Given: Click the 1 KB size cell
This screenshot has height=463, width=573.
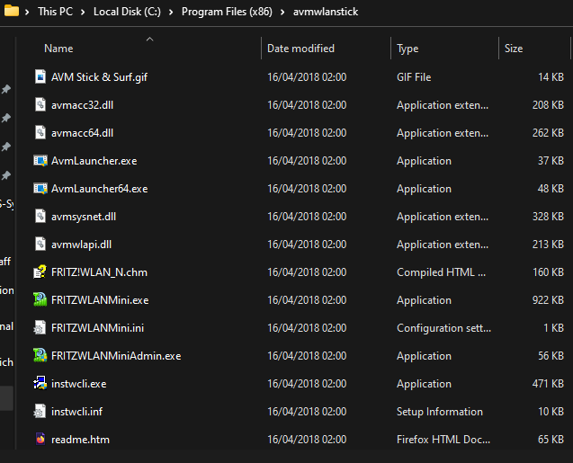Looking at the screenshot, I should pos(553,328).
